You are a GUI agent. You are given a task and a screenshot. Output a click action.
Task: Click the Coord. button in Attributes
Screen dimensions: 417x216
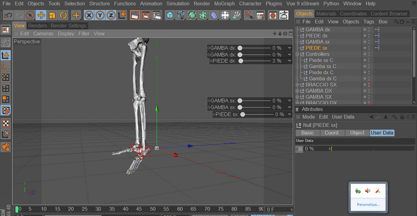click(332, 133)
